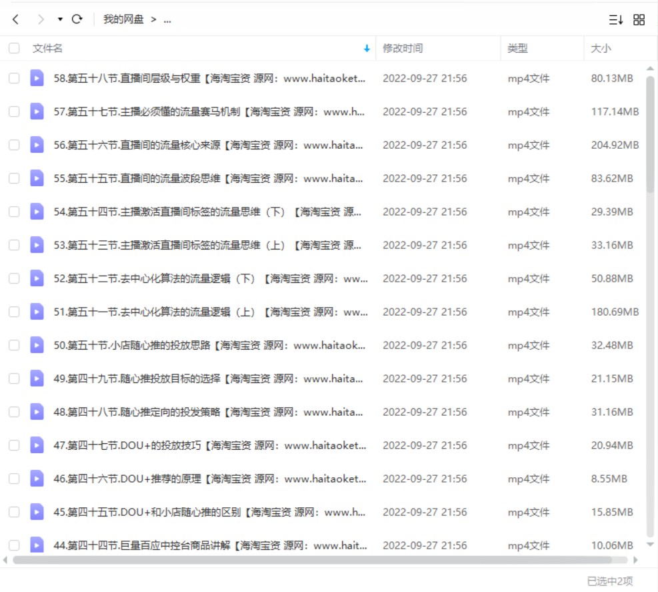Select file name 45.第四十五节.DOU+和小店随心推的区别

pyautogui.click(x=209, y=512)
